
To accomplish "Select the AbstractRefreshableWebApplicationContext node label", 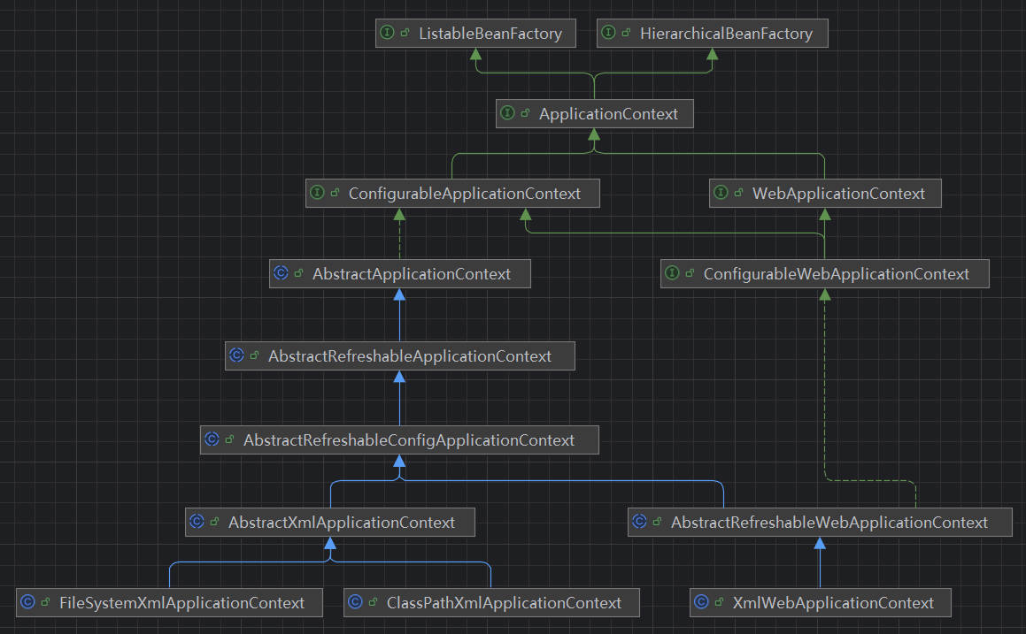I will (829, 523).
